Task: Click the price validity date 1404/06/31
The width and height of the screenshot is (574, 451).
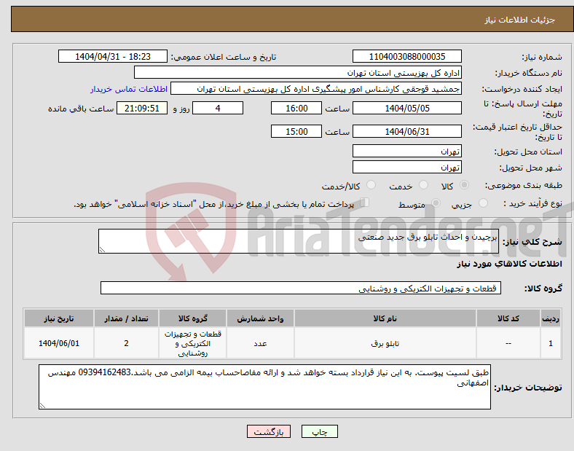Action: [406, 131]
